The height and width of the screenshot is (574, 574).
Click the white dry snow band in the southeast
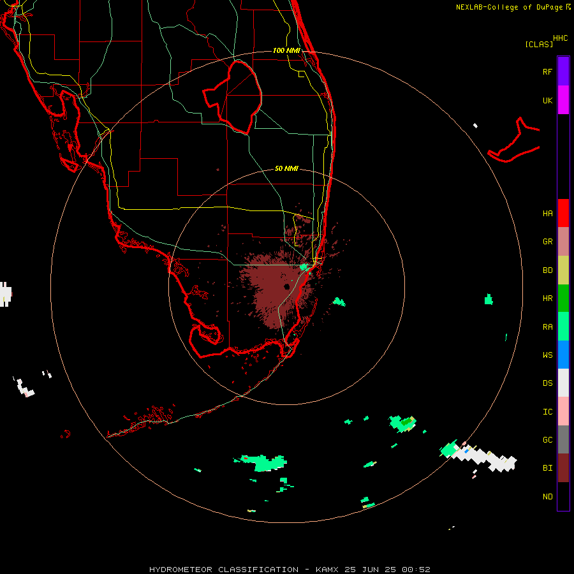click(x=483, y=457)
